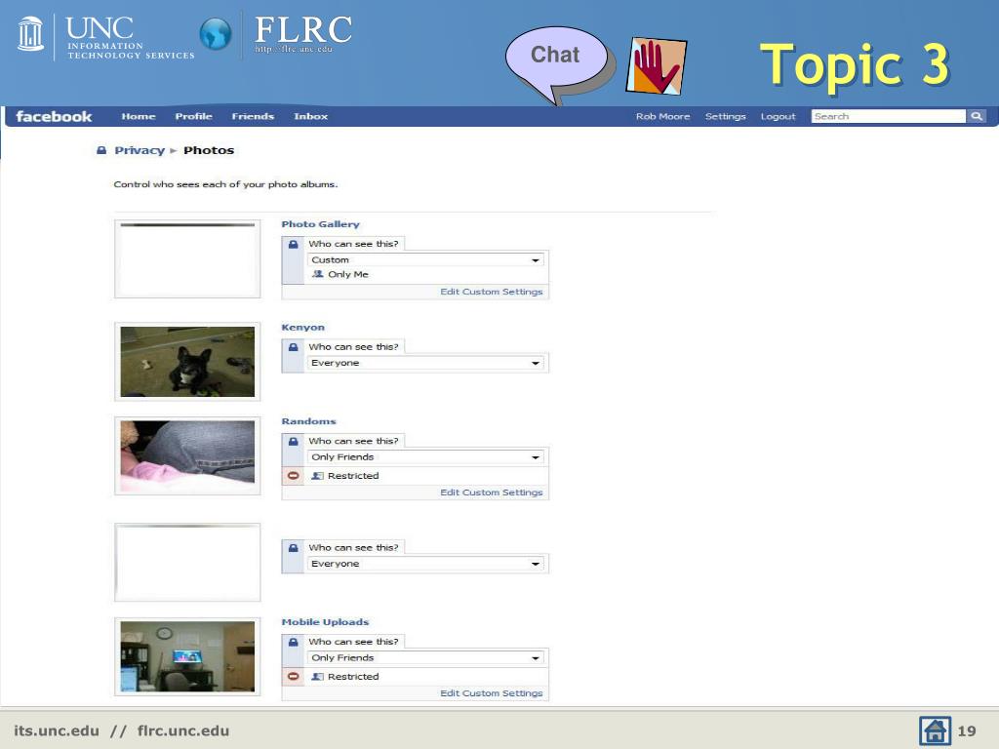The image size is (999, 749).
Task: Open the Mobile Uploads album title
Action: point(325,621)
